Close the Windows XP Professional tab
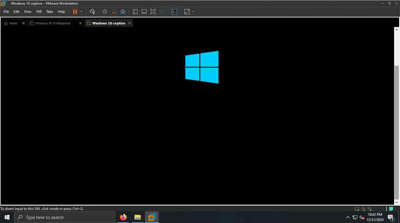Image resolution: width=400 pixels, height=223 pixels. (81, 23)
